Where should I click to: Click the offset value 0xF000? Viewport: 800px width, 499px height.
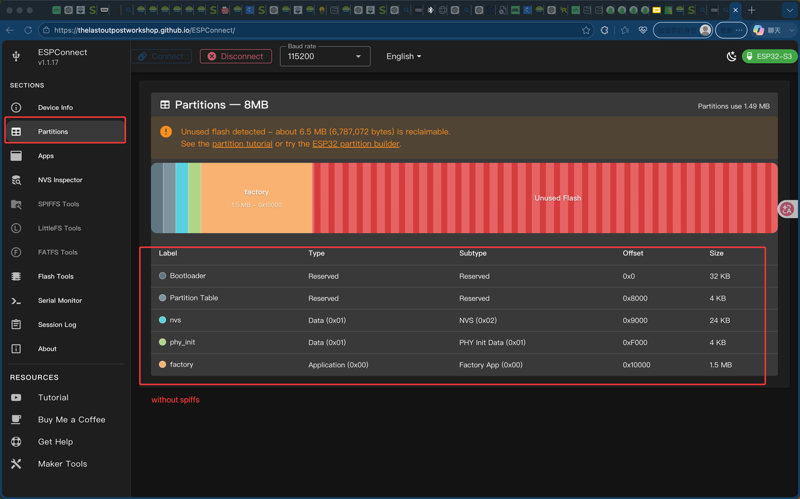[x=635, y=342]
